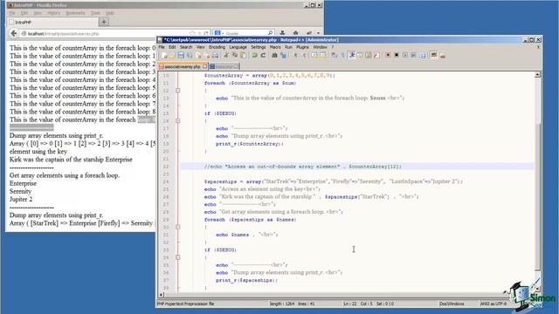The width and height of the screenshot is (559, 314).
Task: Click the spell check ABC toolbar icon
Action: [x=434, y=55]
